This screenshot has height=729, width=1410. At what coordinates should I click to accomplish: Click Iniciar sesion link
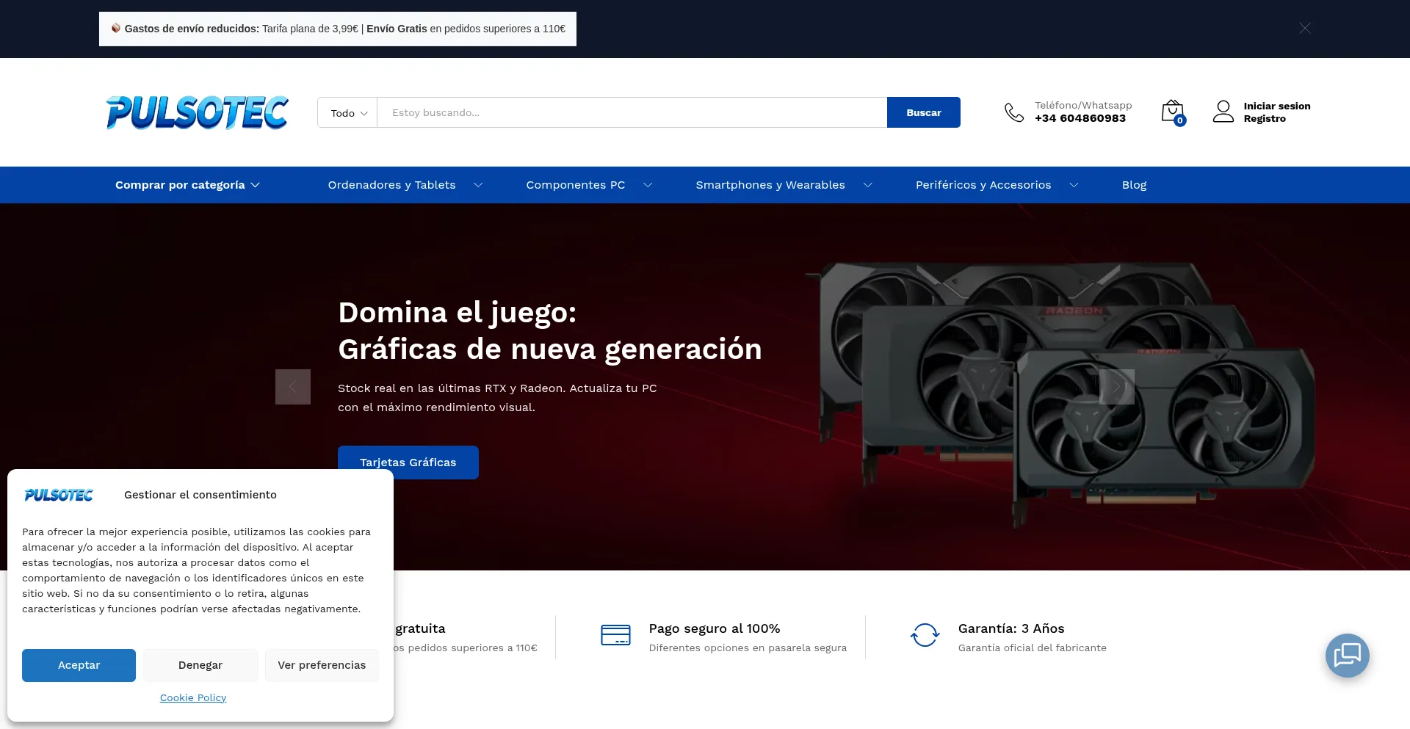[1277, 106]
